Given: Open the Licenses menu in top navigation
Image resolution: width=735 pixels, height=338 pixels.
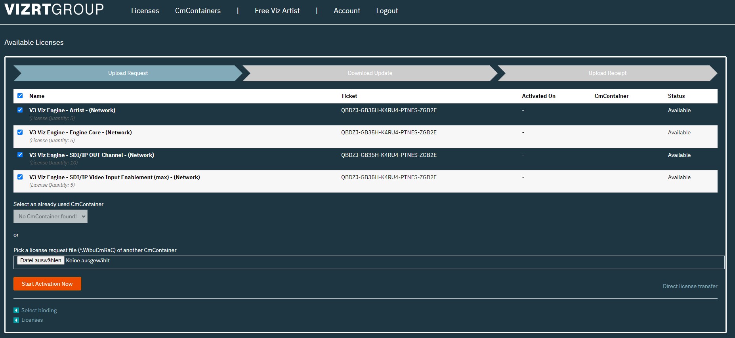Looking at the screenshot, I should point(145,11).
